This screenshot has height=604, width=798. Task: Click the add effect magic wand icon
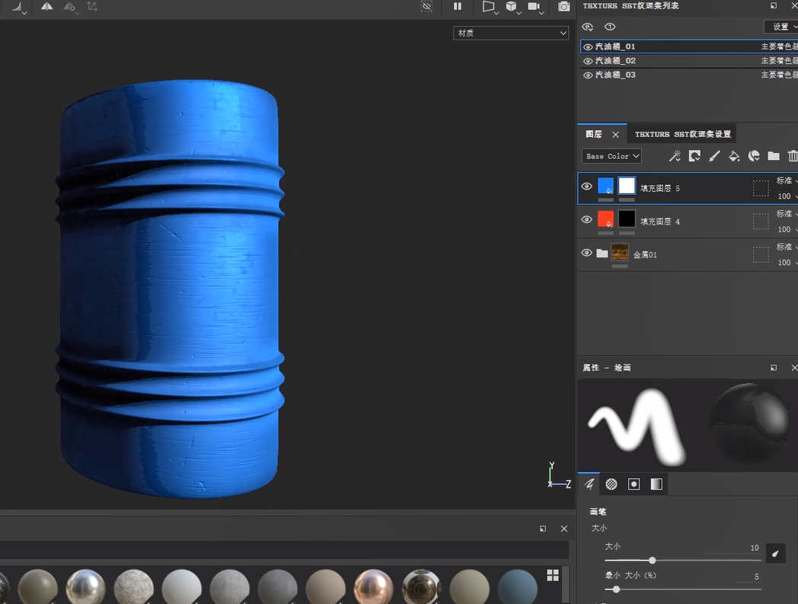675,156
